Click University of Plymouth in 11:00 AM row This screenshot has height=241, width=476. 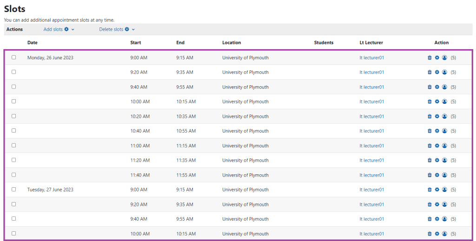coord(245,146)
